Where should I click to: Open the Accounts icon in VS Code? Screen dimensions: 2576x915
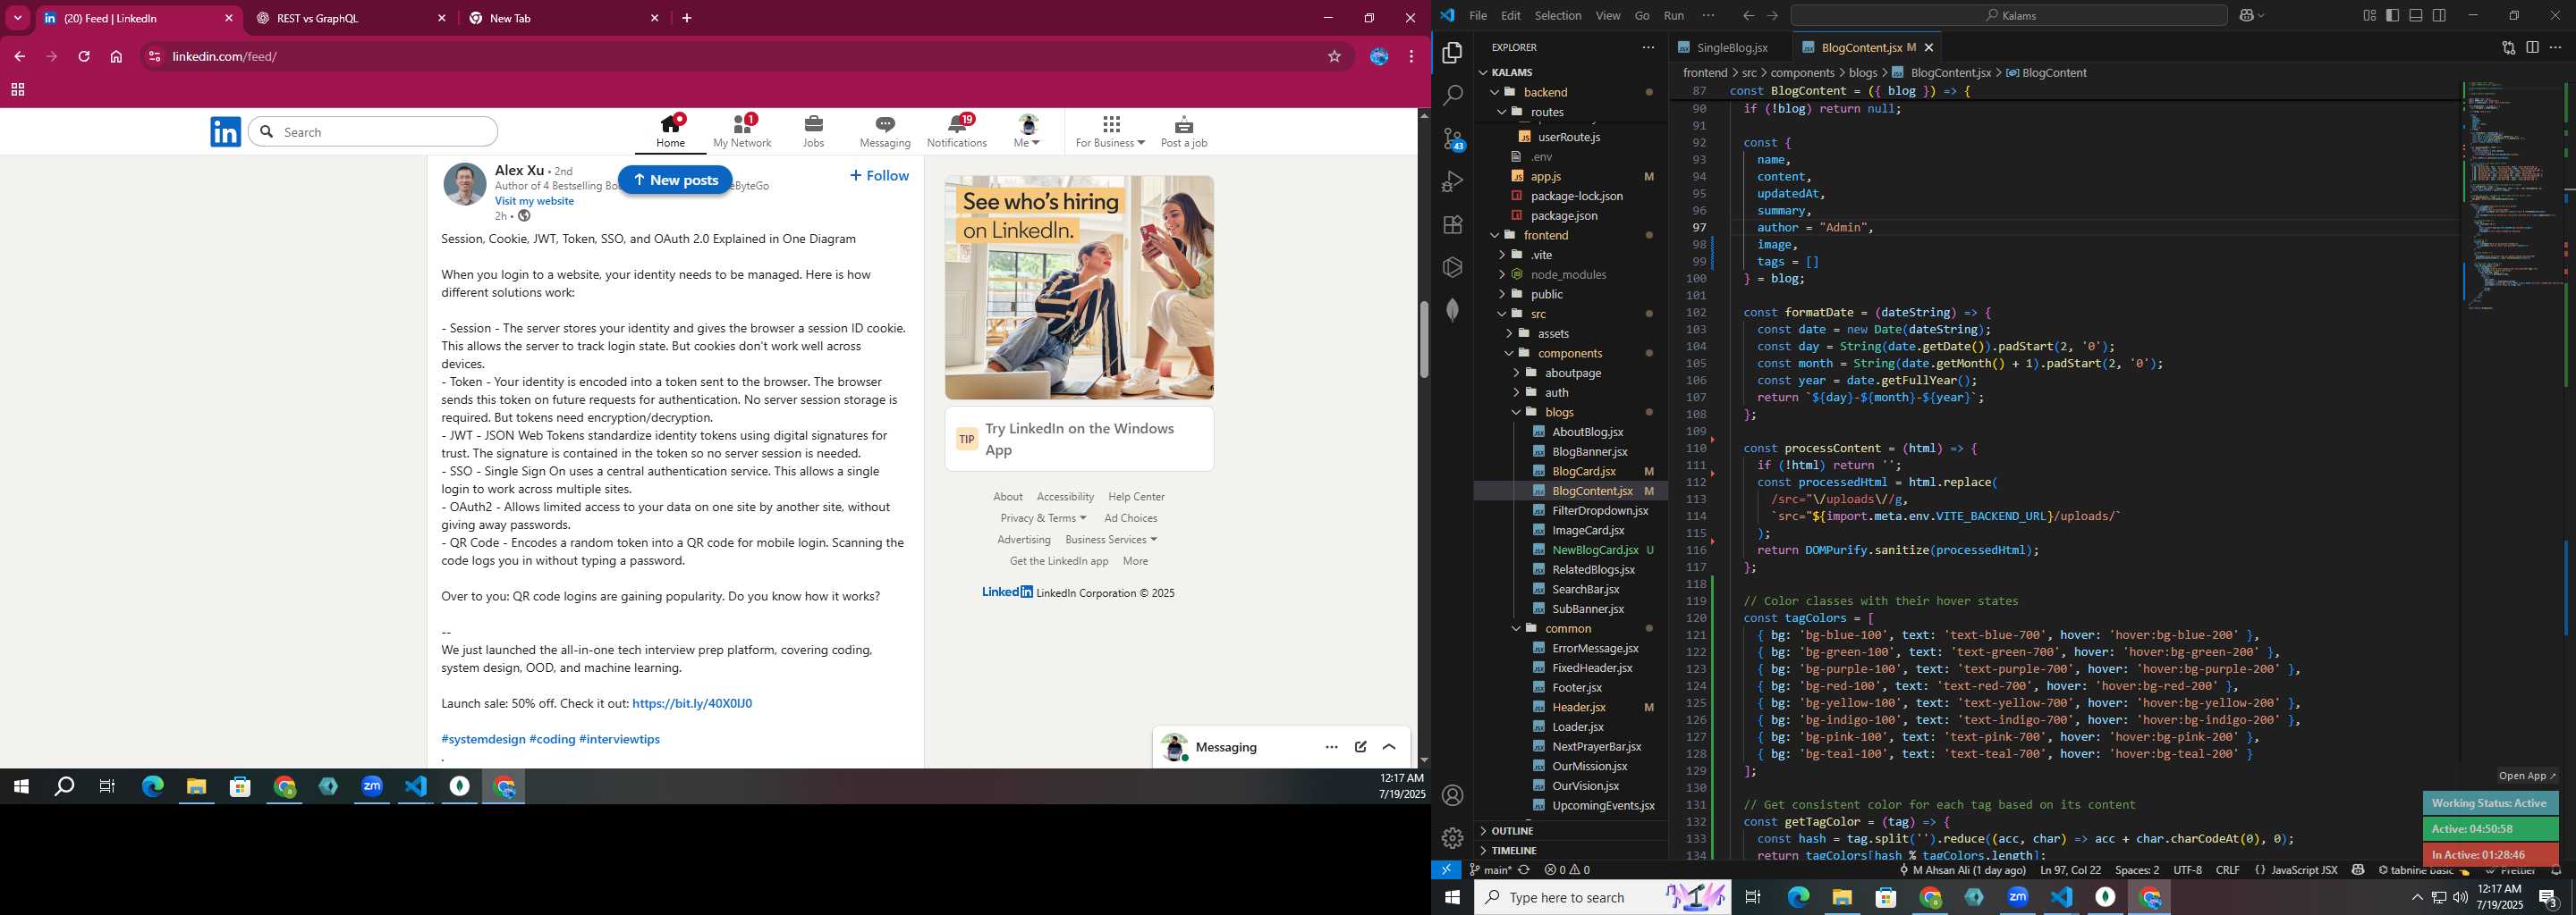pyautogui.click(x=1453, y=795)
